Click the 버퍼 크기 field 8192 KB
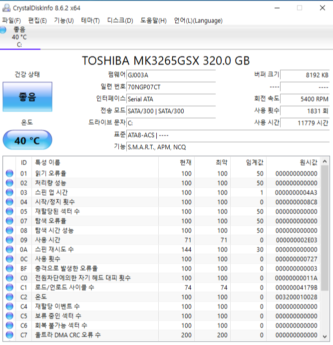 click(x=305, y=75)
